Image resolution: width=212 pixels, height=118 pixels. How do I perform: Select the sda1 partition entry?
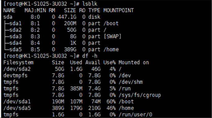coord(15,24)
